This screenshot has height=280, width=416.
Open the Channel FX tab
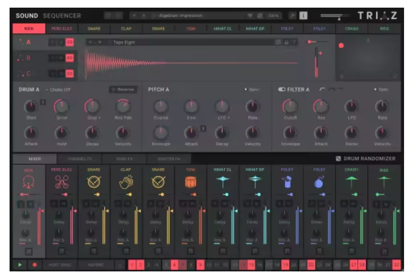(x=79, y=159)
